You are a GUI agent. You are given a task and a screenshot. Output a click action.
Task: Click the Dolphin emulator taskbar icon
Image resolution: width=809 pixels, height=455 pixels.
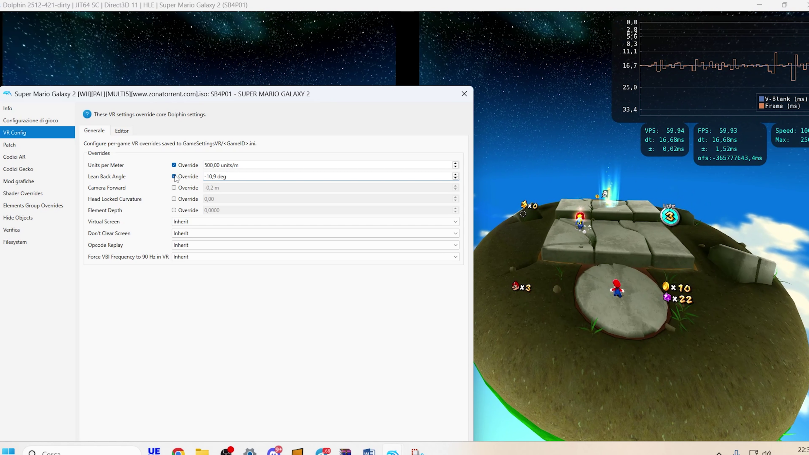[x=392, y=452]
